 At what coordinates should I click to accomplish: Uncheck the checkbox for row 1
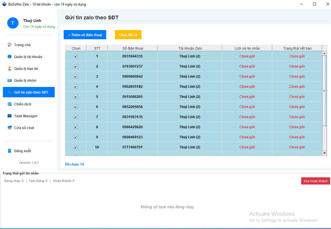(x=76, y=56)
